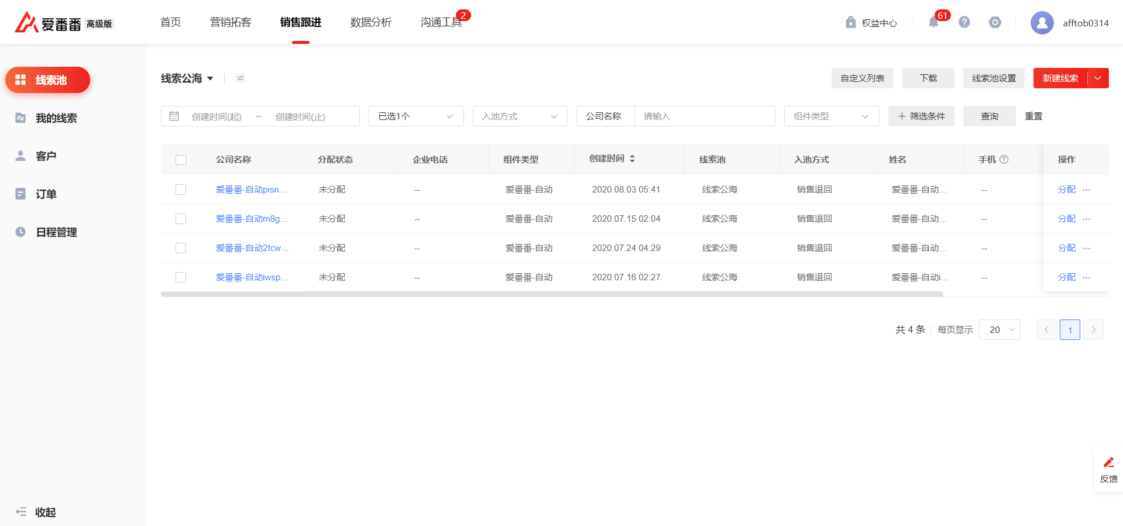
Task: Switch to 数据分析 tab
Action: coord(371,22)
